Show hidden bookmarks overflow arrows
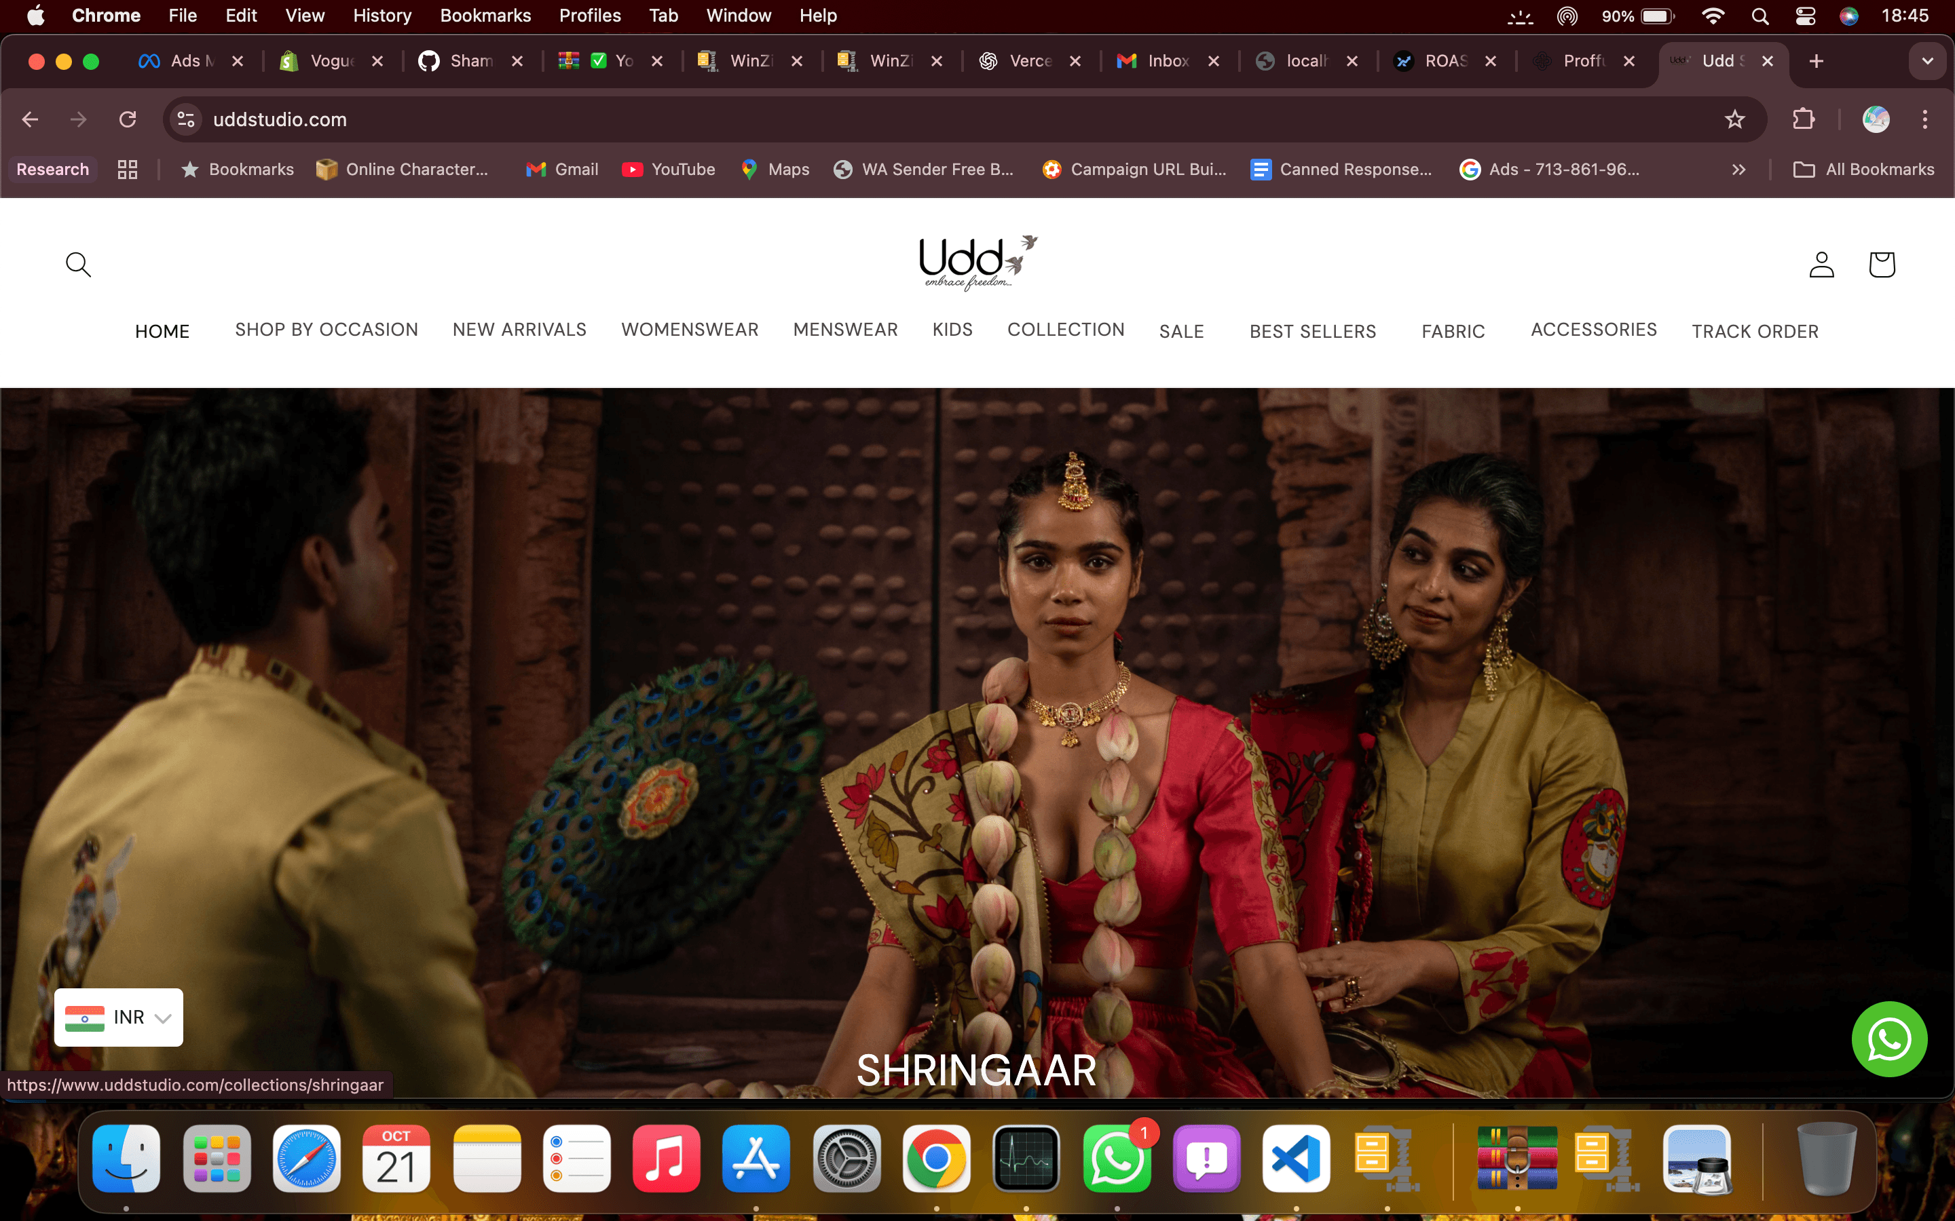This screenshot has height=1221, width=1955. click(1738, 170)
